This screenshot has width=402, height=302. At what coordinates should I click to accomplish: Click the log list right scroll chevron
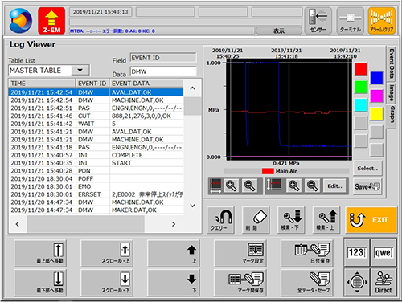pos(174,224)
